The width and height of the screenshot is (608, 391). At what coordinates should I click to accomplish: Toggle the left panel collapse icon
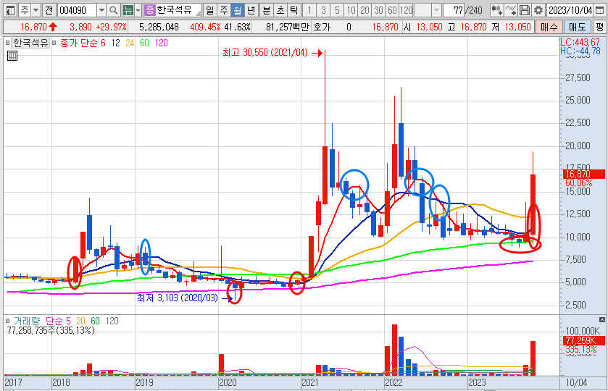10,10
